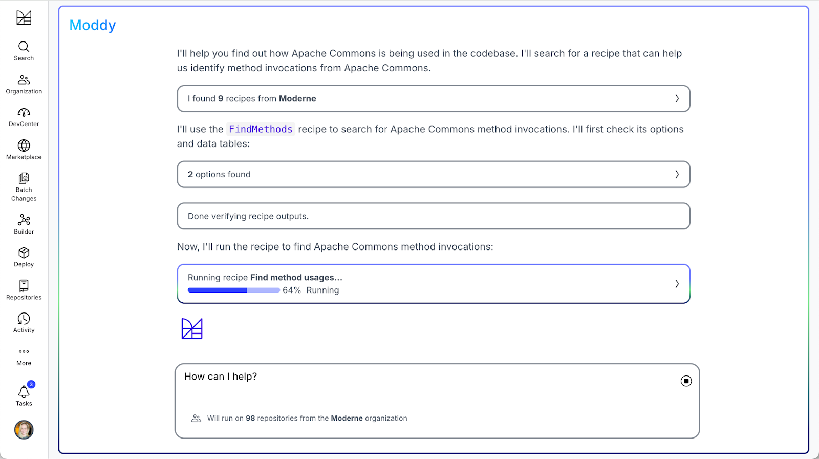This screenshot has width=819, height=459.
Task: Show More sidebar options
Action: (x=24, y=357)
